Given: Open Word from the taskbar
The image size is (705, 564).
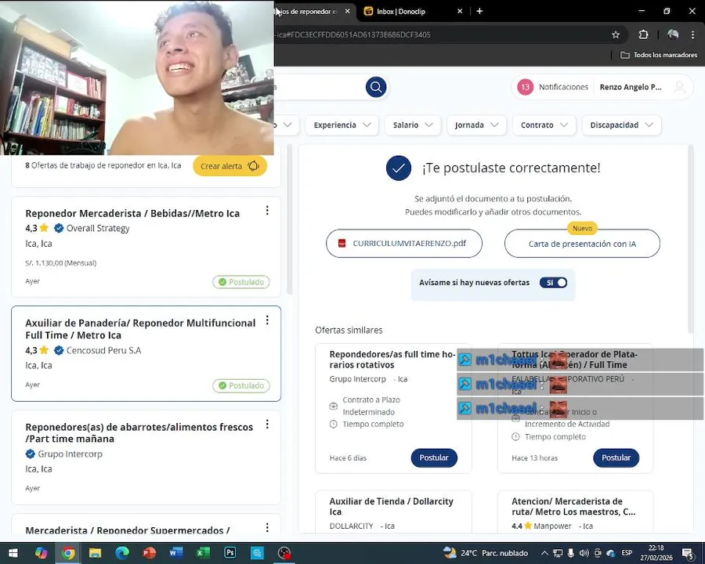Looking at the screenshot, I should [x=175, y=553].
